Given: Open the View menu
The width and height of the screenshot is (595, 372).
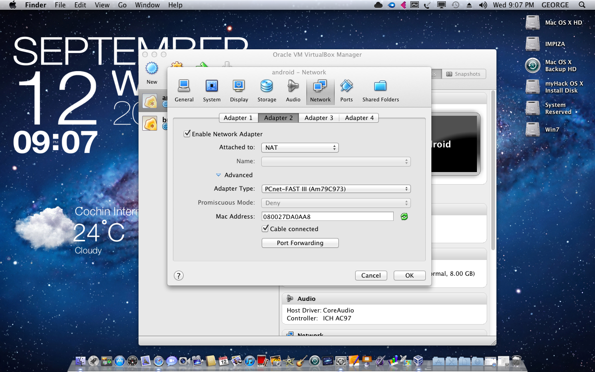Looking at the screenshot, I should pos(102,5).
